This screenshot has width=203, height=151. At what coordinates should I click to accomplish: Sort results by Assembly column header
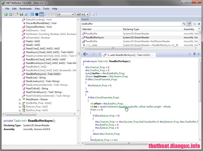point(190,29)
